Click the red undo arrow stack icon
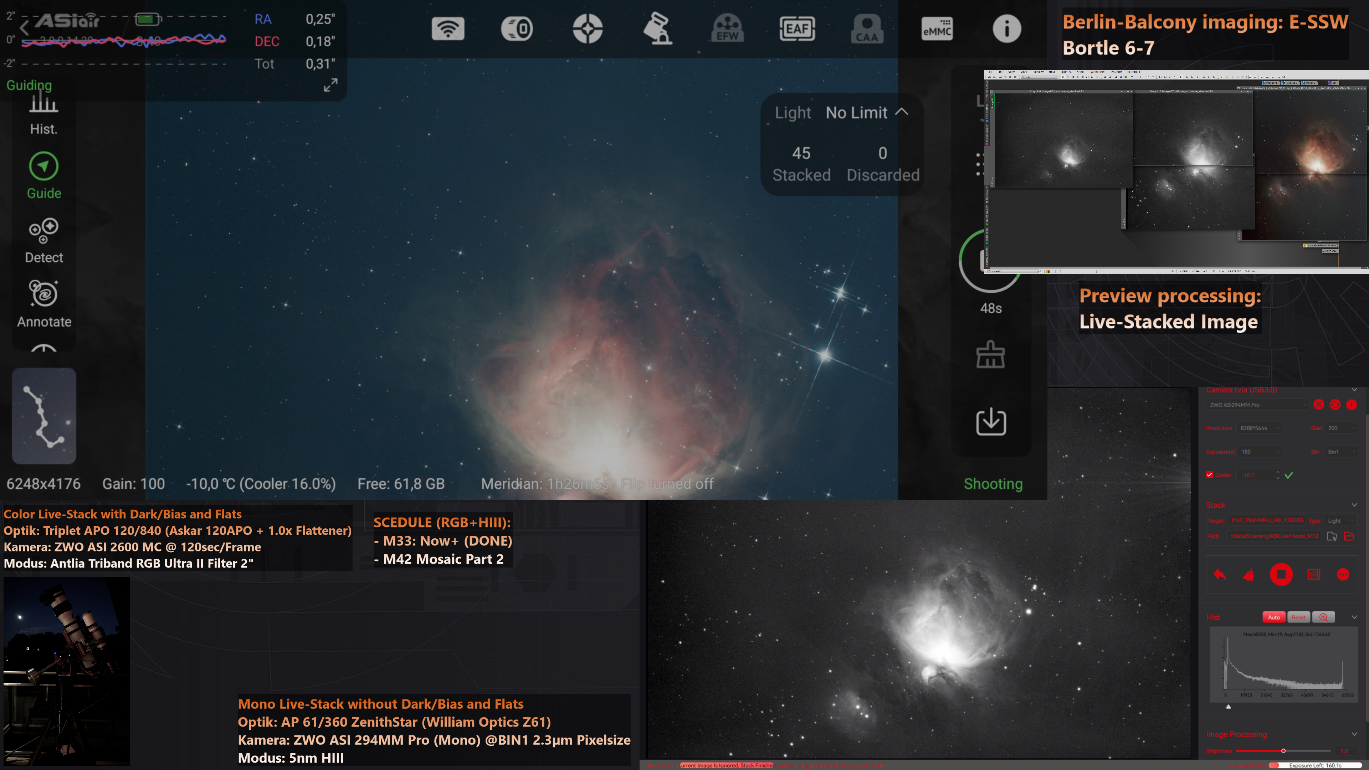Image resolution: width=1369 pixels, height=770 pixels. coord(1220,574)
